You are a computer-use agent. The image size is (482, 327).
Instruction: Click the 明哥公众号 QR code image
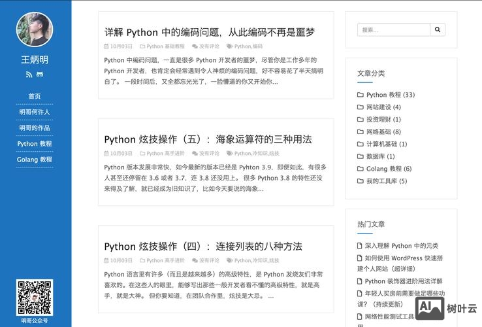pos(35,298)
